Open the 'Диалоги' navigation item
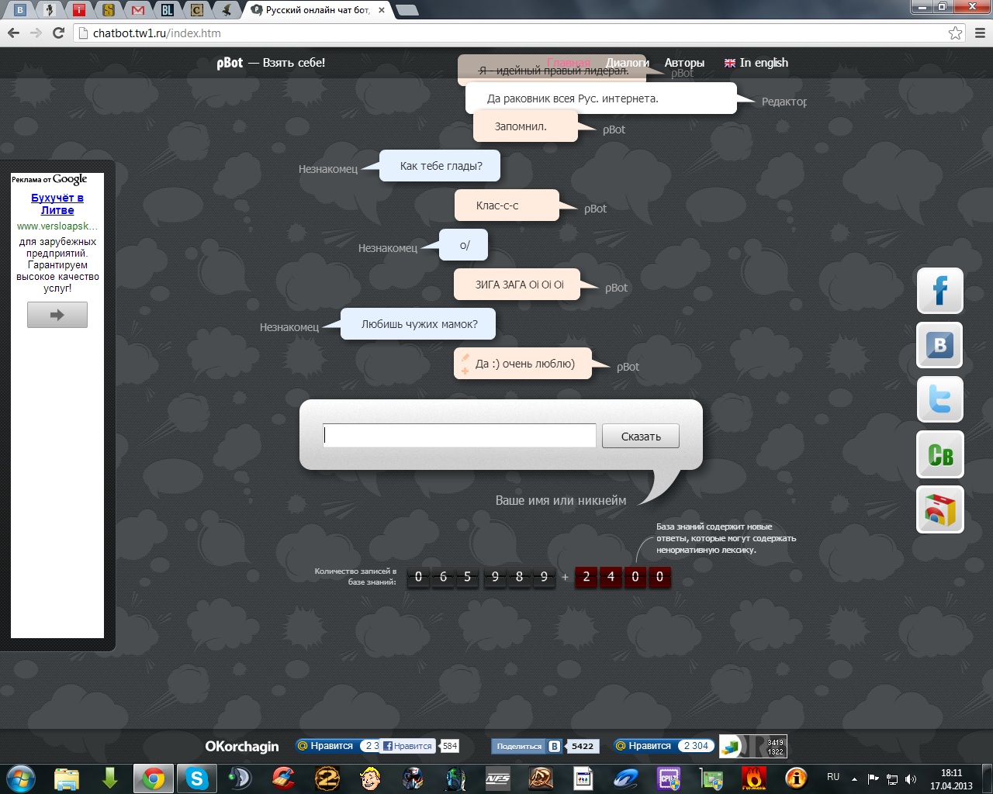Viewport: 993px width, 794px height. click(628, 63)
